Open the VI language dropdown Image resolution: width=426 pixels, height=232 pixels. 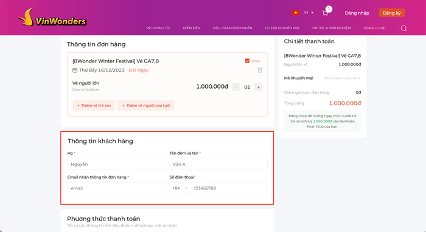pyautogui.click(x=309, y=13)
